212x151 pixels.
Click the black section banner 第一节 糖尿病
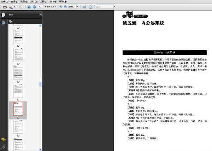pyautogui.click(x=165, y=53)
